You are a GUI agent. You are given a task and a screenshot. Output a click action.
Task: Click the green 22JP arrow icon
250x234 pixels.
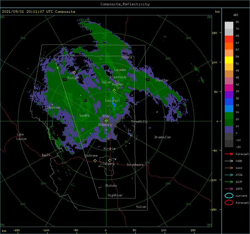[229, 182]
